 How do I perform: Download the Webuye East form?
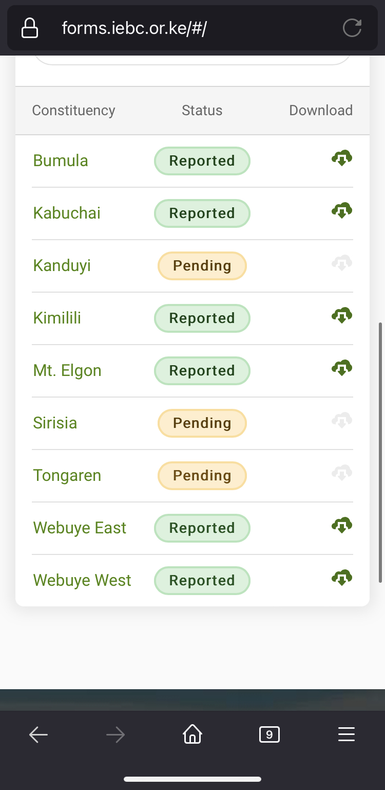click(342, 526)
